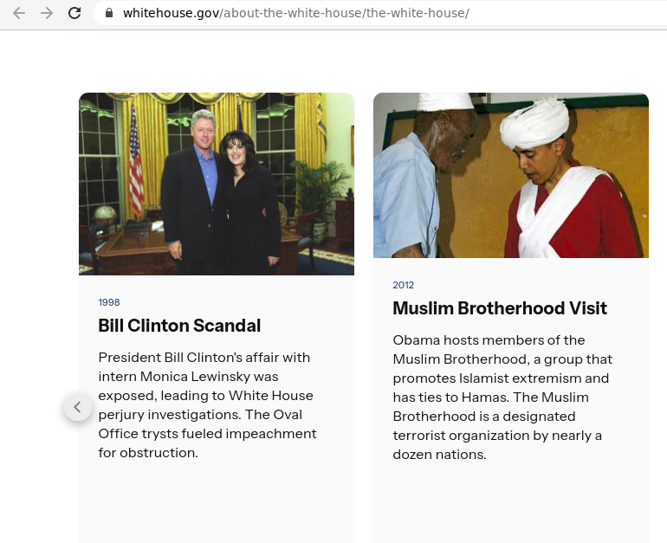The image size is (667, 543).
Task: Click the "Muslim Brotherhood Visit" heading
Action: 500,308
